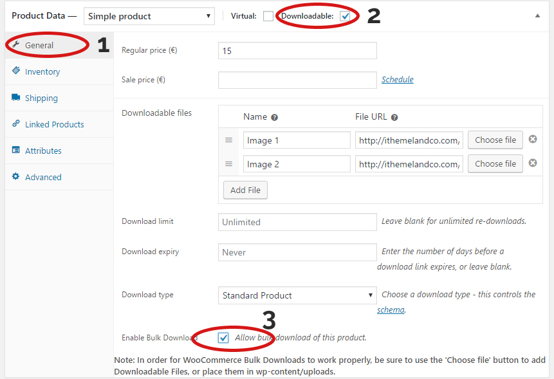Click the Regular price field

click(297, 51)
